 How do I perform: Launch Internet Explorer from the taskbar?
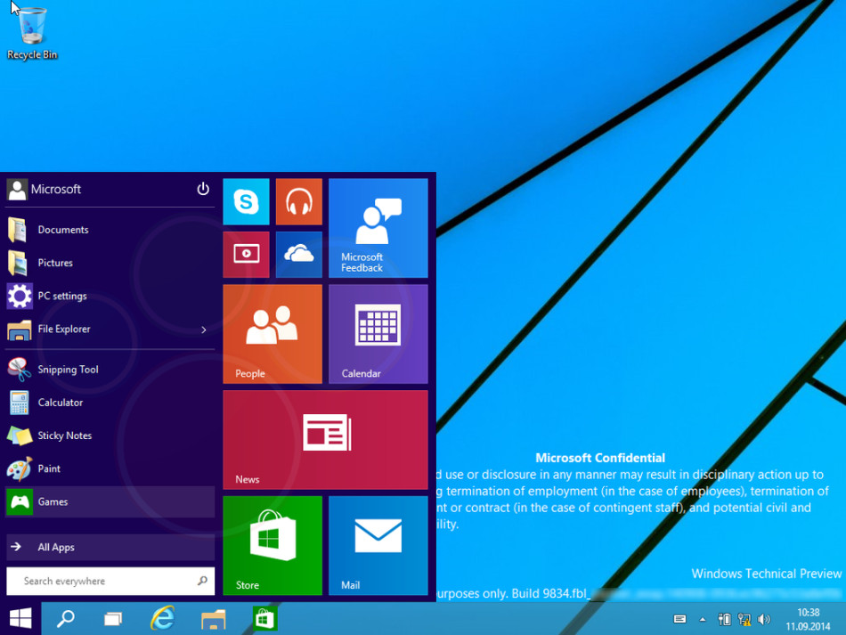click(x=162, y=618)
